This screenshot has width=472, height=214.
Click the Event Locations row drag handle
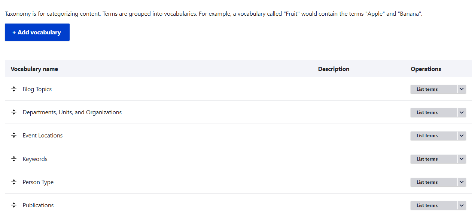(x=14, y=136)
